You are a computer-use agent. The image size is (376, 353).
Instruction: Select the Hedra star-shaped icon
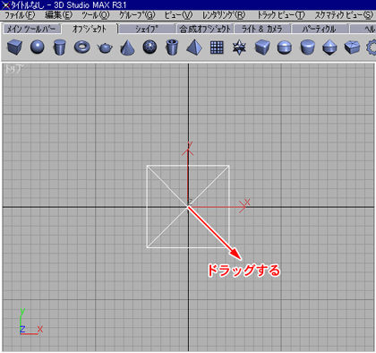[x=239, y=47]
